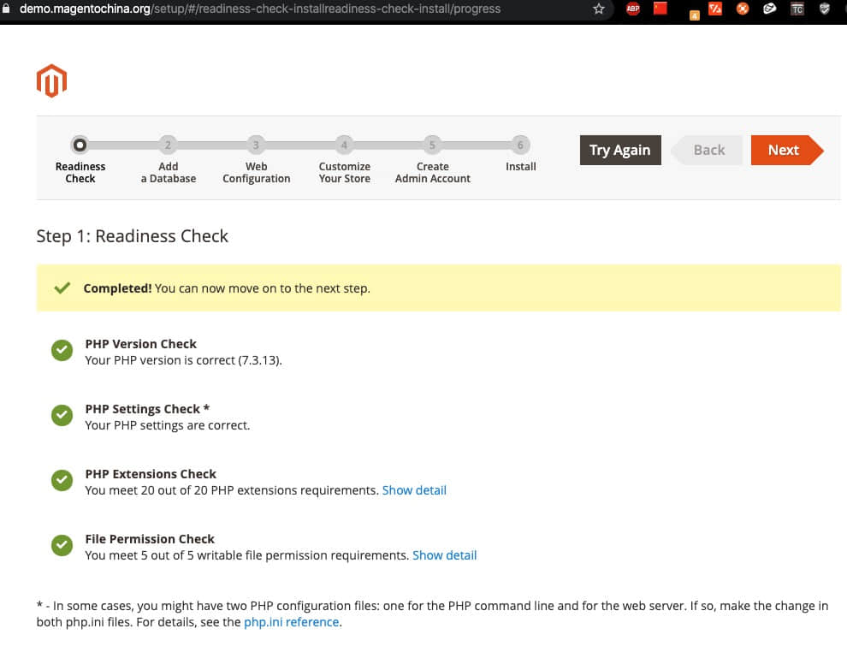Bookmark page with star icon
Image resolution: width=847 pixels, height=664 pixels.
599,9
